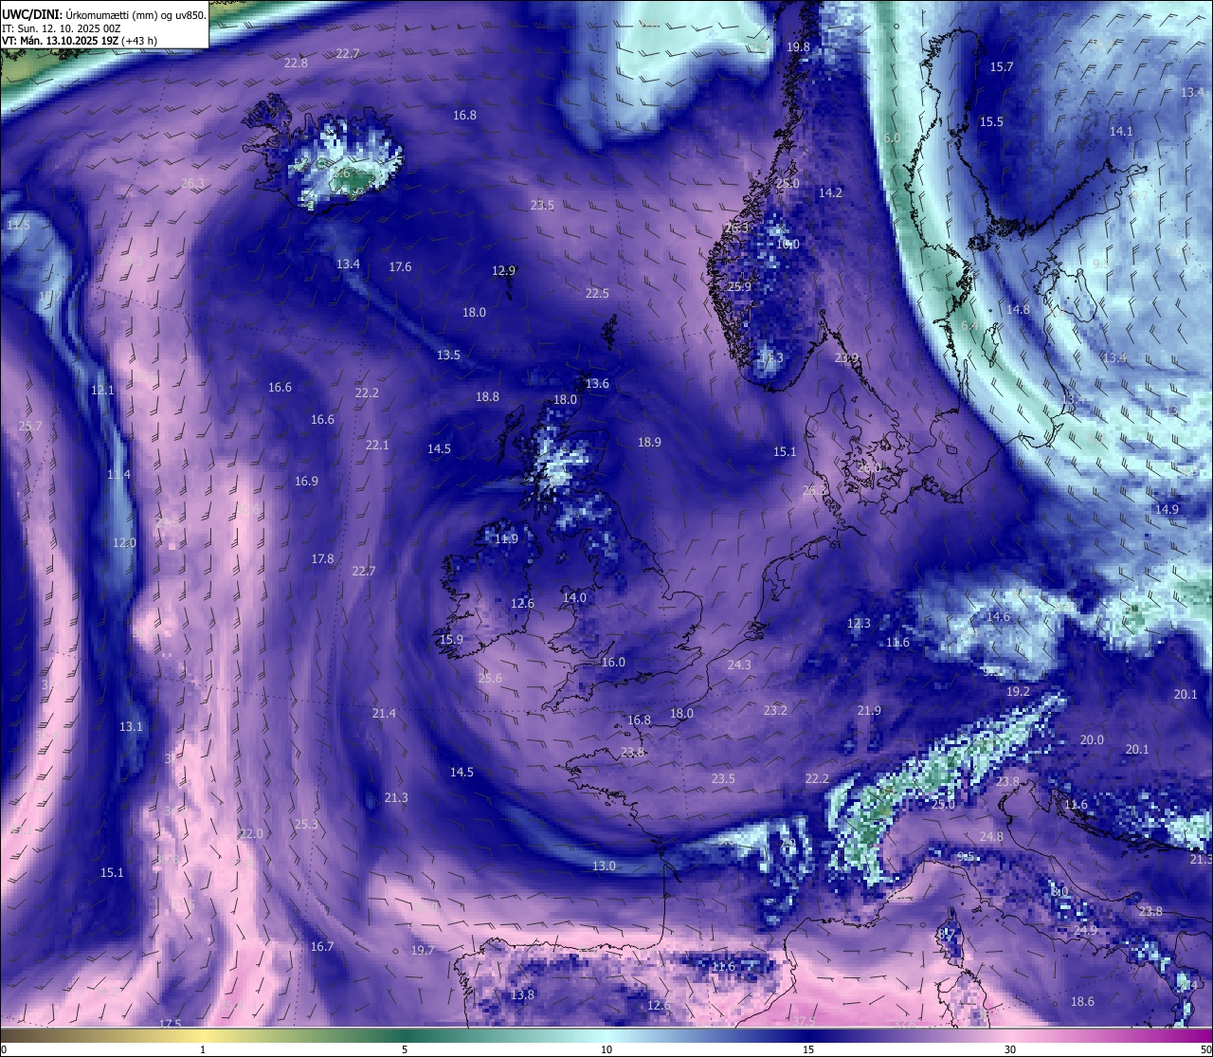Click the 18.9 value label
Viewport: 1213px width, 1057px height.
[649, 443]
